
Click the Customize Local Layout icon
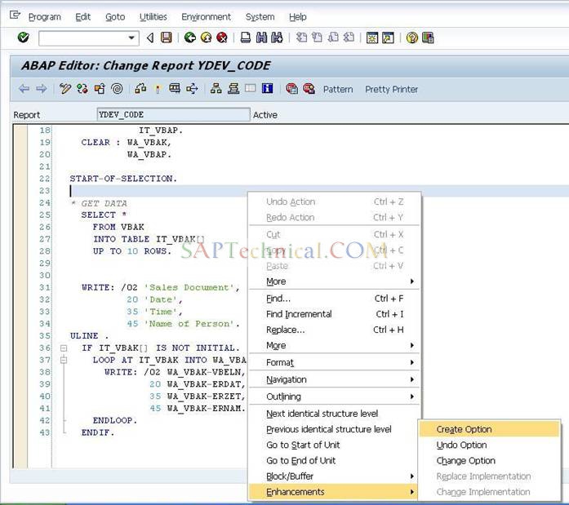click(x=429, y=38)
